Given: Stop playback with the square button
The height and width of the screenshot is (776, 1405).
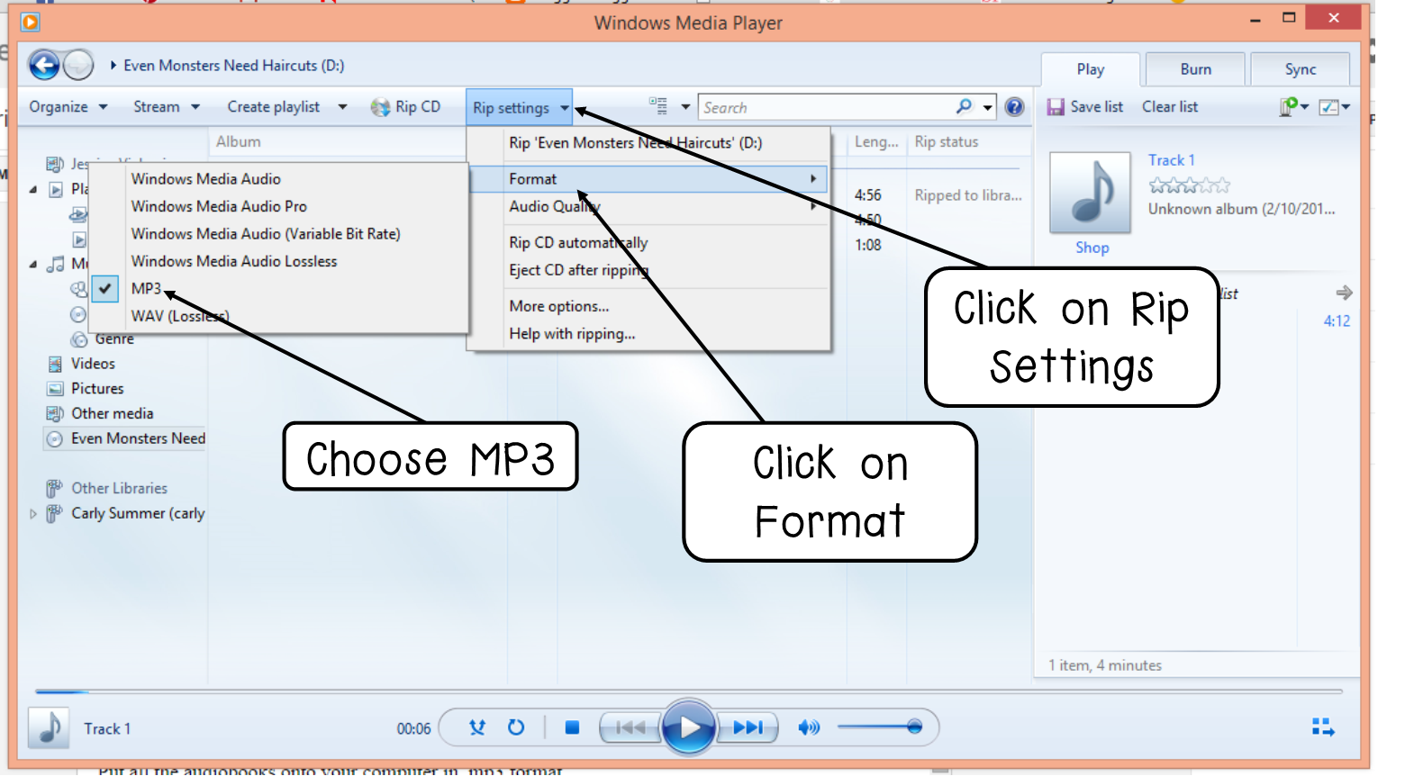Looking at the screenshot, I should coord(572,727).
